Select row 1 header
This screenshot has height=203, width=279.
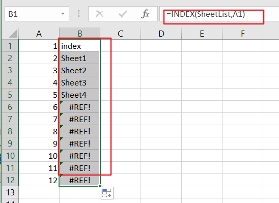(x=10, y=46)
